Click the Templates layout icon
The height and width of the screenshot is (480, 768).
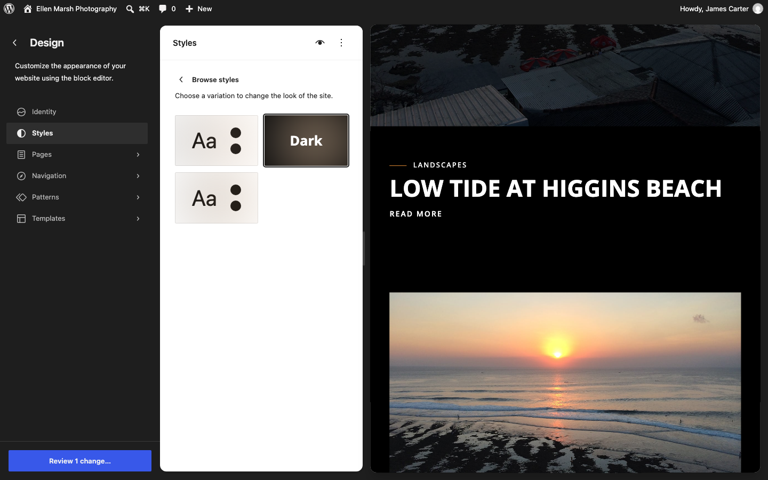click(x=21, y=219)
